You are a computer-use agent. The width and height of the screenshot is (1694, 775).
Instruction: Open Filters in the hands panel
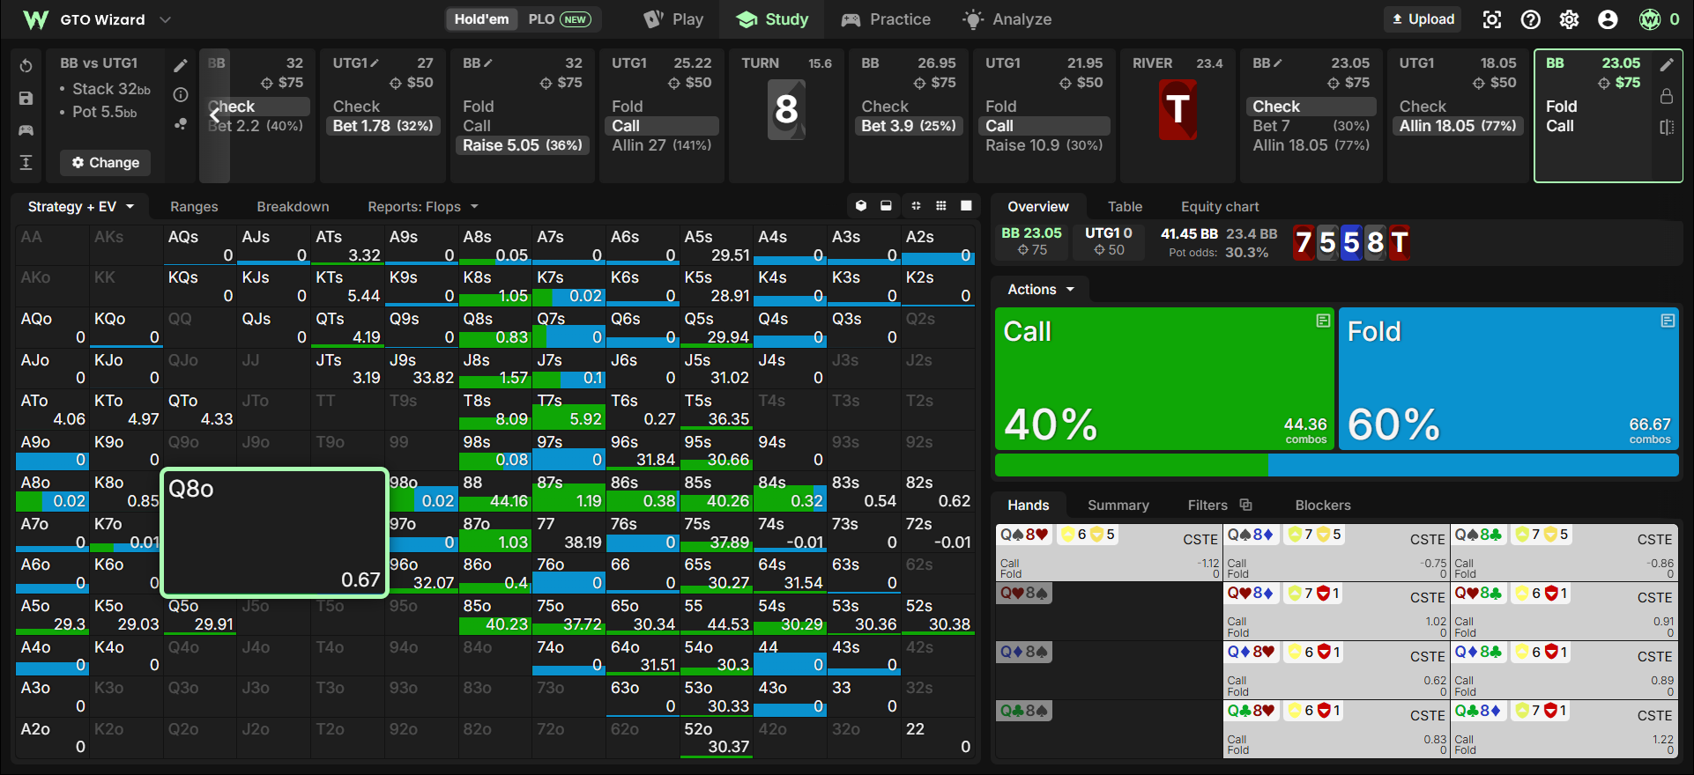pos(1219,506)
